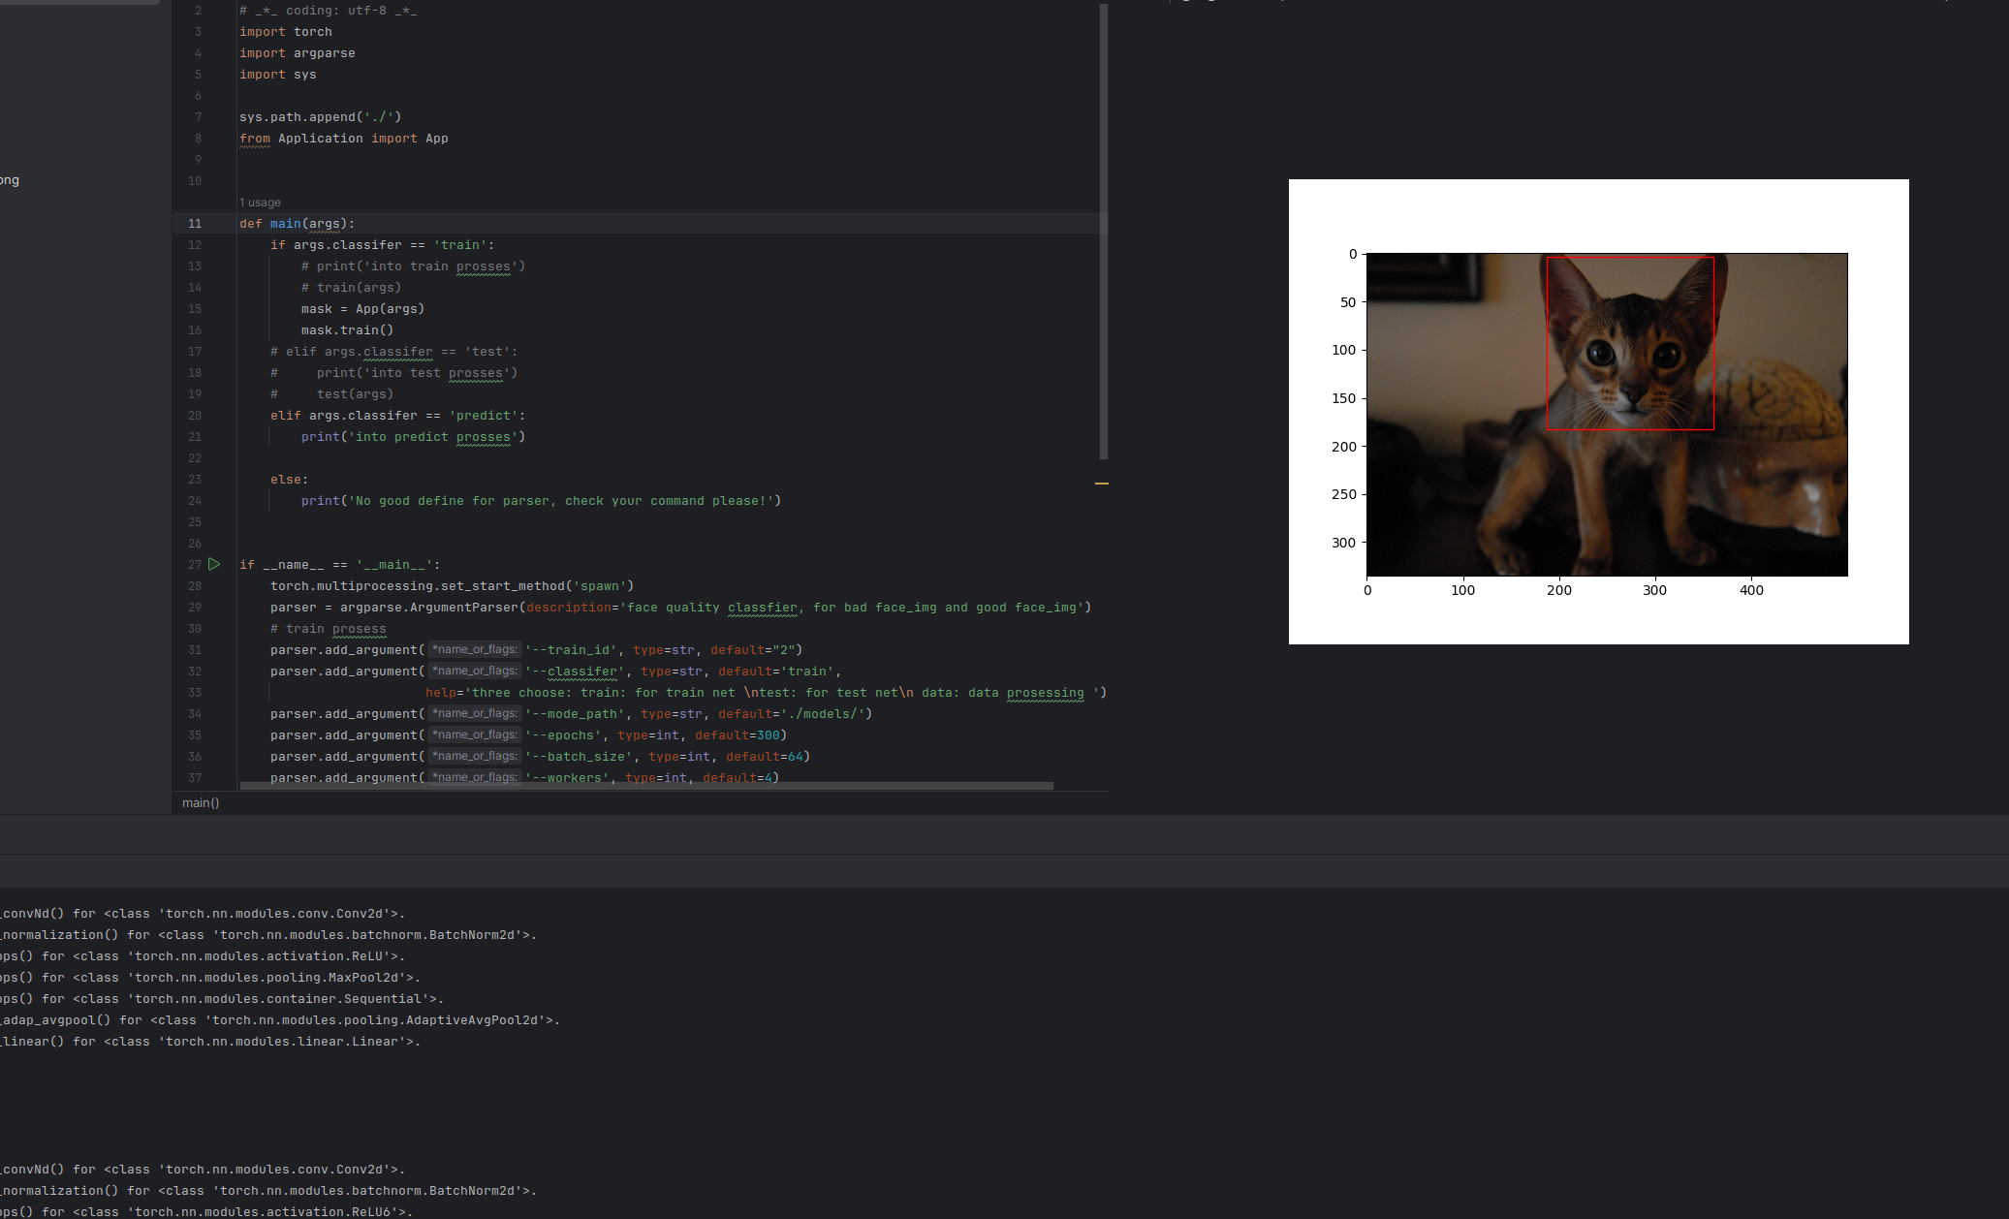Screen dimensions: 2009x1219
Task: Place cursor on 'App' in import line
Action: point(436,139)
